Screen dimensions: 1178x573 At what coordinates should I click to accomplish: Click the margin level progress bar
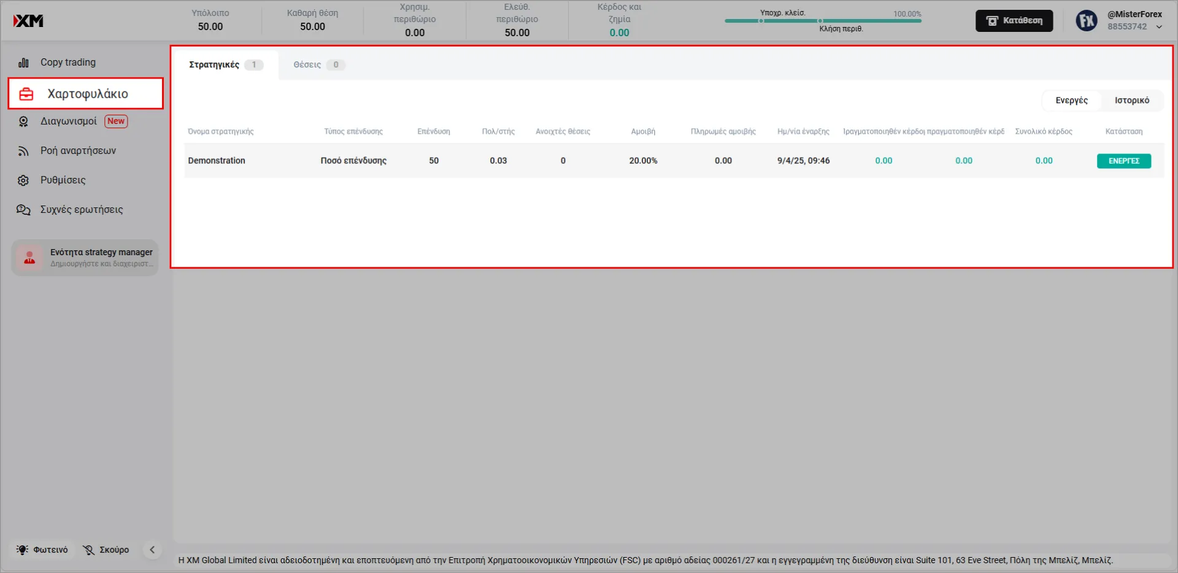[822, 21]
